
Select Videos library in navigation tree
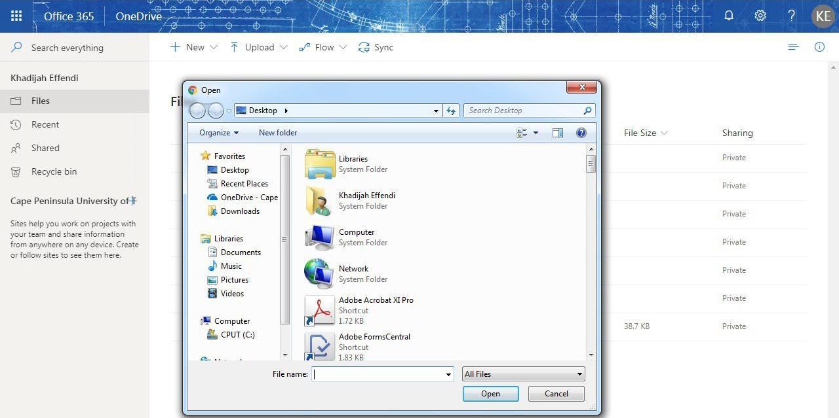(226, 294)
